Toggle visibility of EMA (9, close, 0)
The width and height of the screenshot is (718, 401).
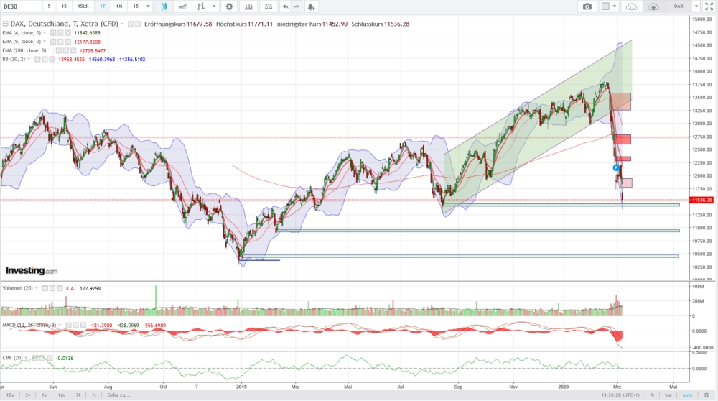pos(53,42)
